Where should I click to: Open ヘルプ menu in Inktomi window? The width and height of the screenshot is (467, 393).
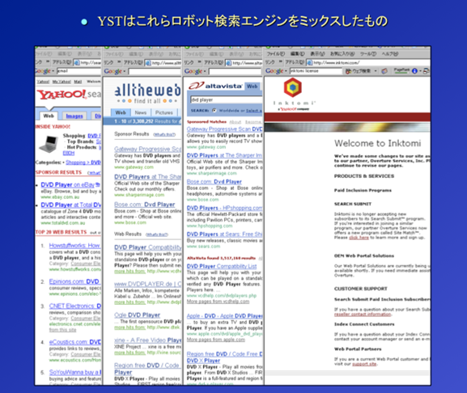pyautogui.click(x=390, y=54)
